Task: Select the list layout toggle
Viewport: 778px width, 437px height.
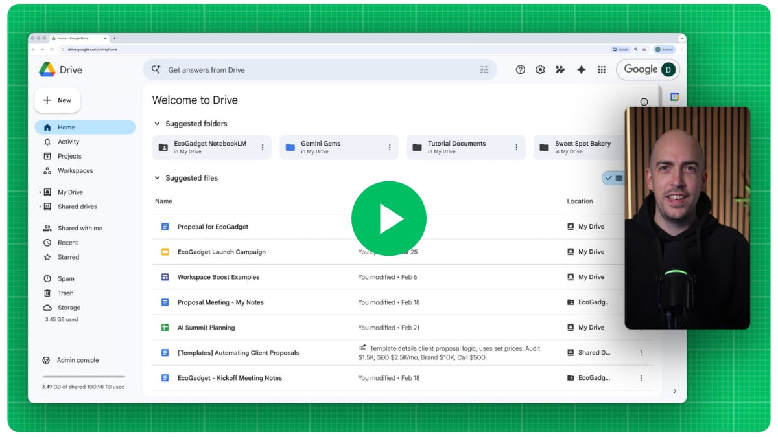Action: pos(613,178)
